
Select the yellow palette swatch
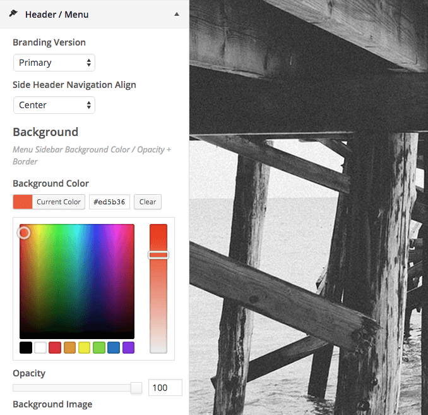coord(84,348)
